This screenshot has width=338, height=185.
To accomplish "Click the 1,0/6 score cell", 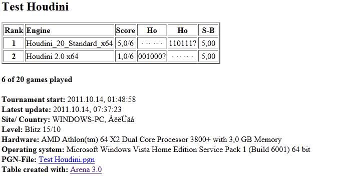I will (126, 56).
